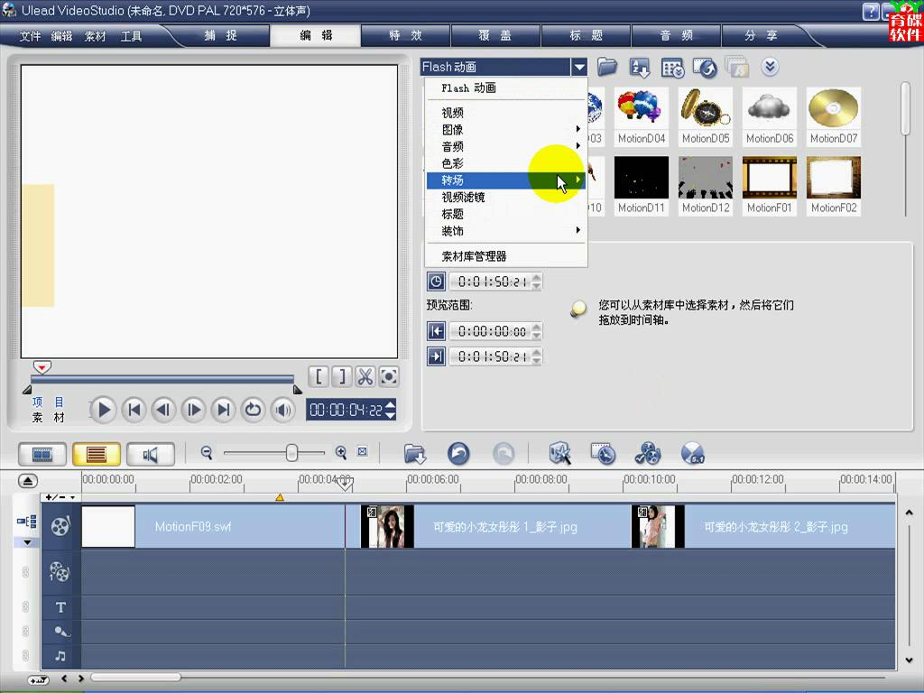
Task: Open the 编辑 menu in the menu bar
Action: tap(62, 36)
